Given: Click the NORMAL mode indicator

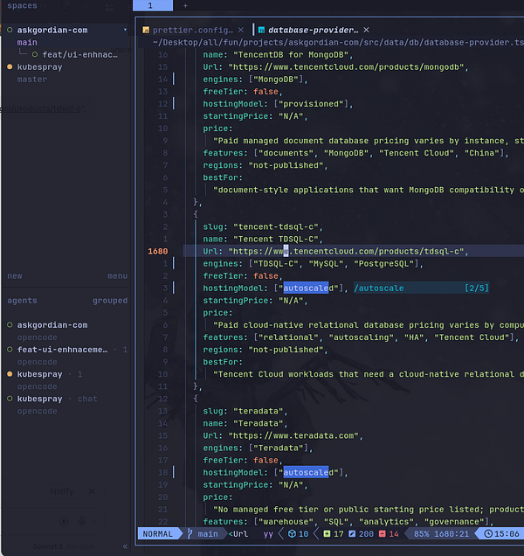Looking at the screenshot, I should [x=158, y=534].
